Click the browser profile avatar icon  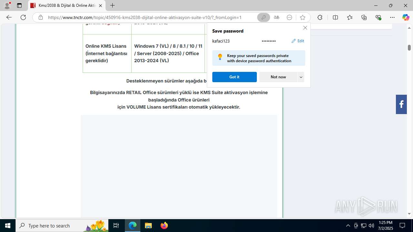[x=7, y=5]
